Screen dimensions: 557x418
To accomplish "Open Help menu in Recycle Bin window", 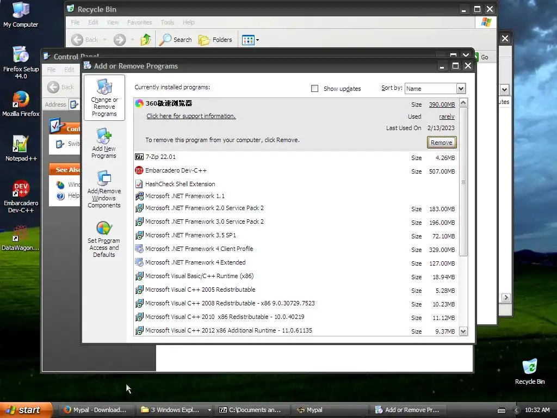I will click(x=189, y=22).
